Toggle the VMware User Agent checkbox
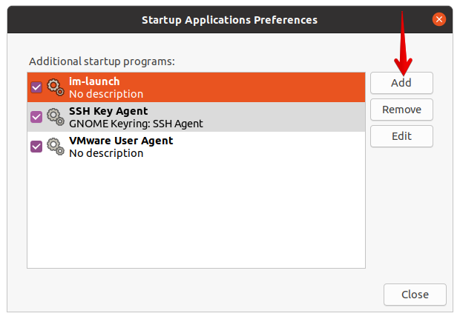 point(36,146)
